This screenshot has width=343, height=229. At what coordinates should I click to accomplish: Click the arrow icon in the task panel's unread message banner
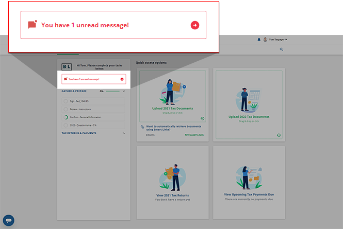pyautogui.click(x=122, y=79)
